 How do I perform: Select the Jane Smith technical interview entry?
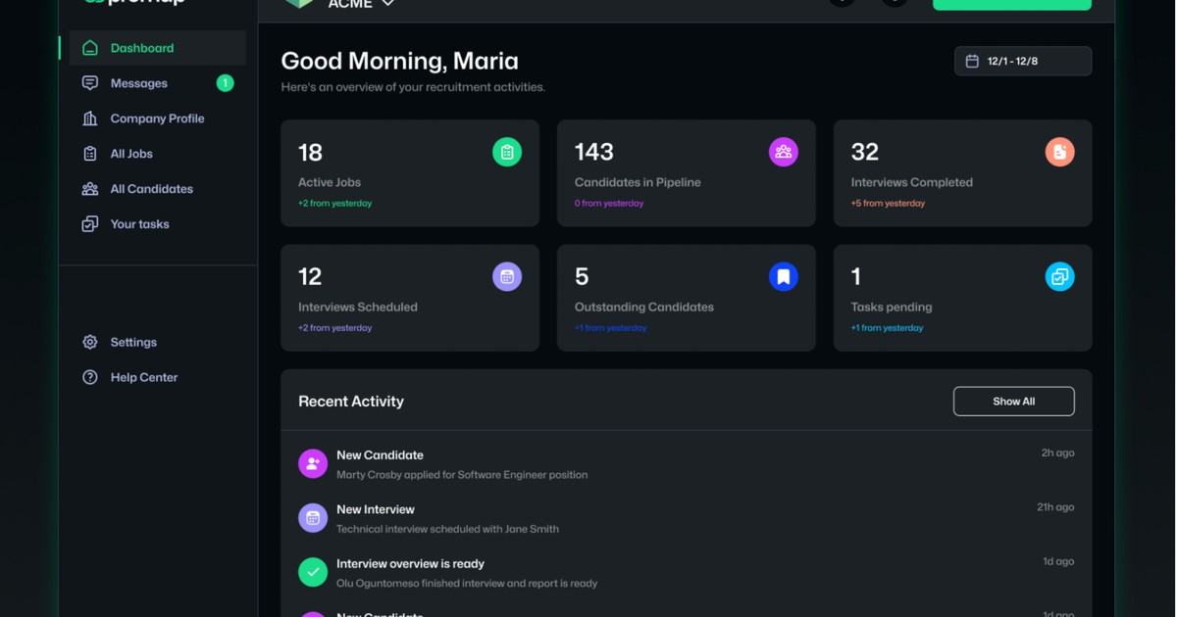tap(687, 518)
